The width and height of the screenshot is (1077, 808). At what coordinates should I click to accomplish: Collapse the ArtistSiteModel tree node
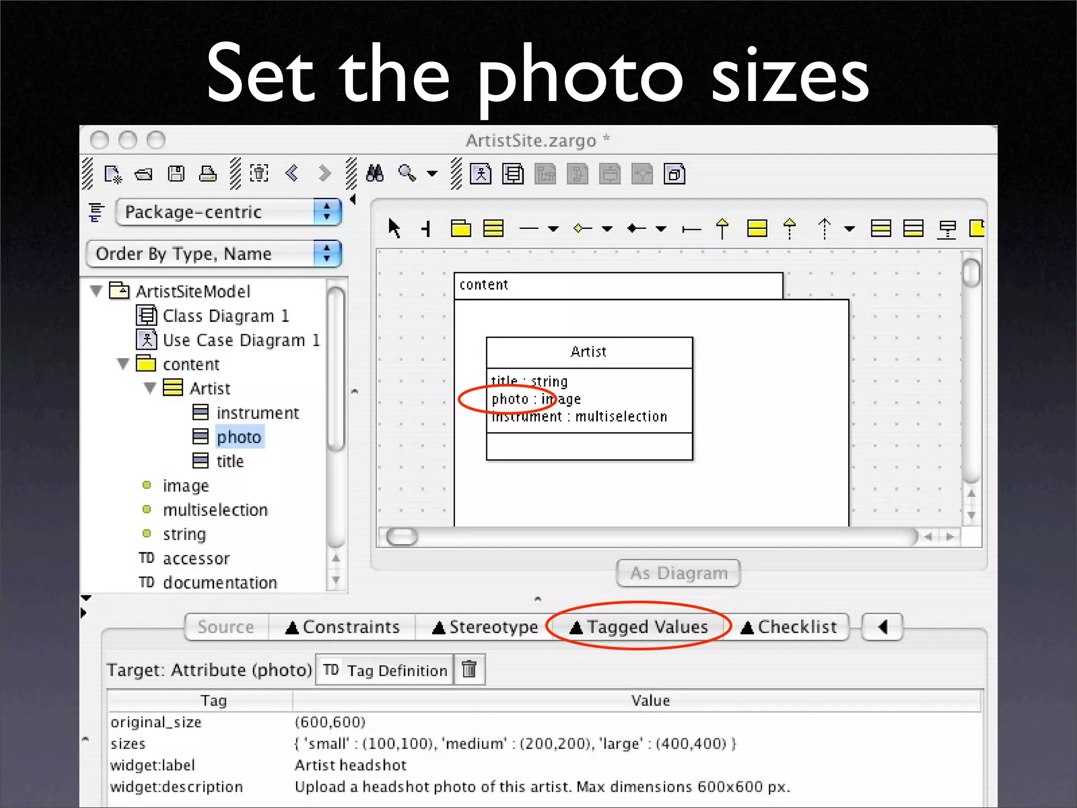[x=96, y=291]
